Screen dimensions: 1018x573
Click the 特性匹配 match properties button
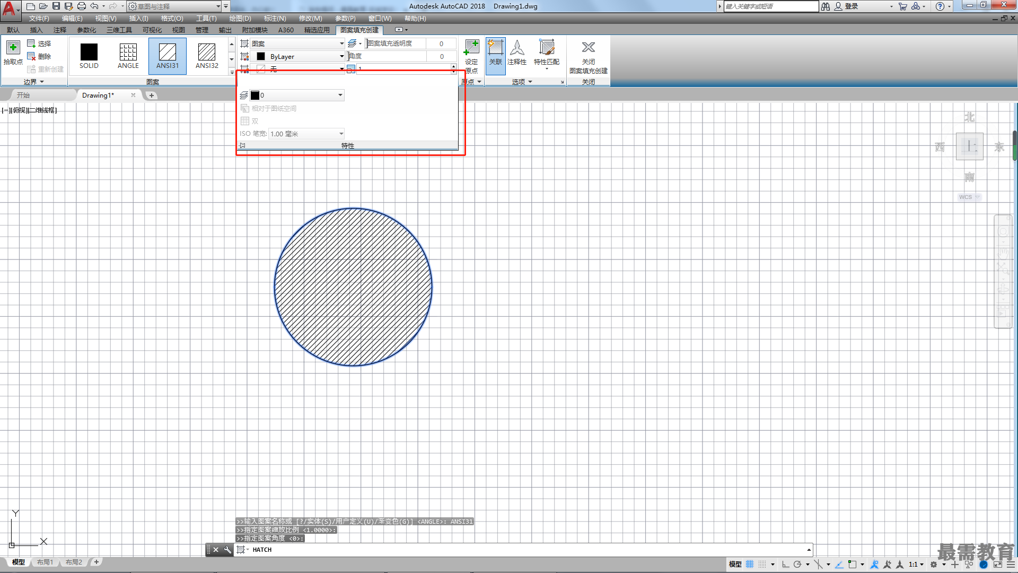coord(547,53)
